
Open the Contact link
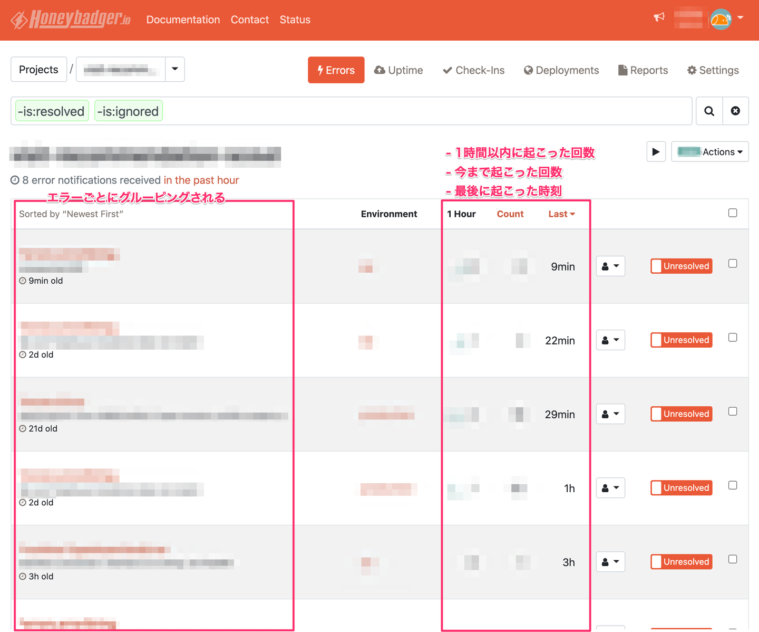coord(250,20)
